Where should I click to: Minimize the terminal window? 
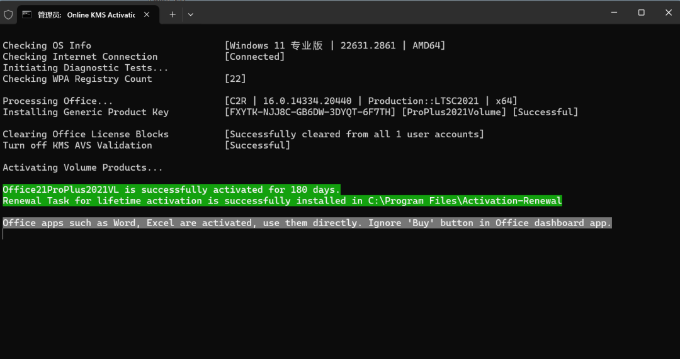[612, 13]
